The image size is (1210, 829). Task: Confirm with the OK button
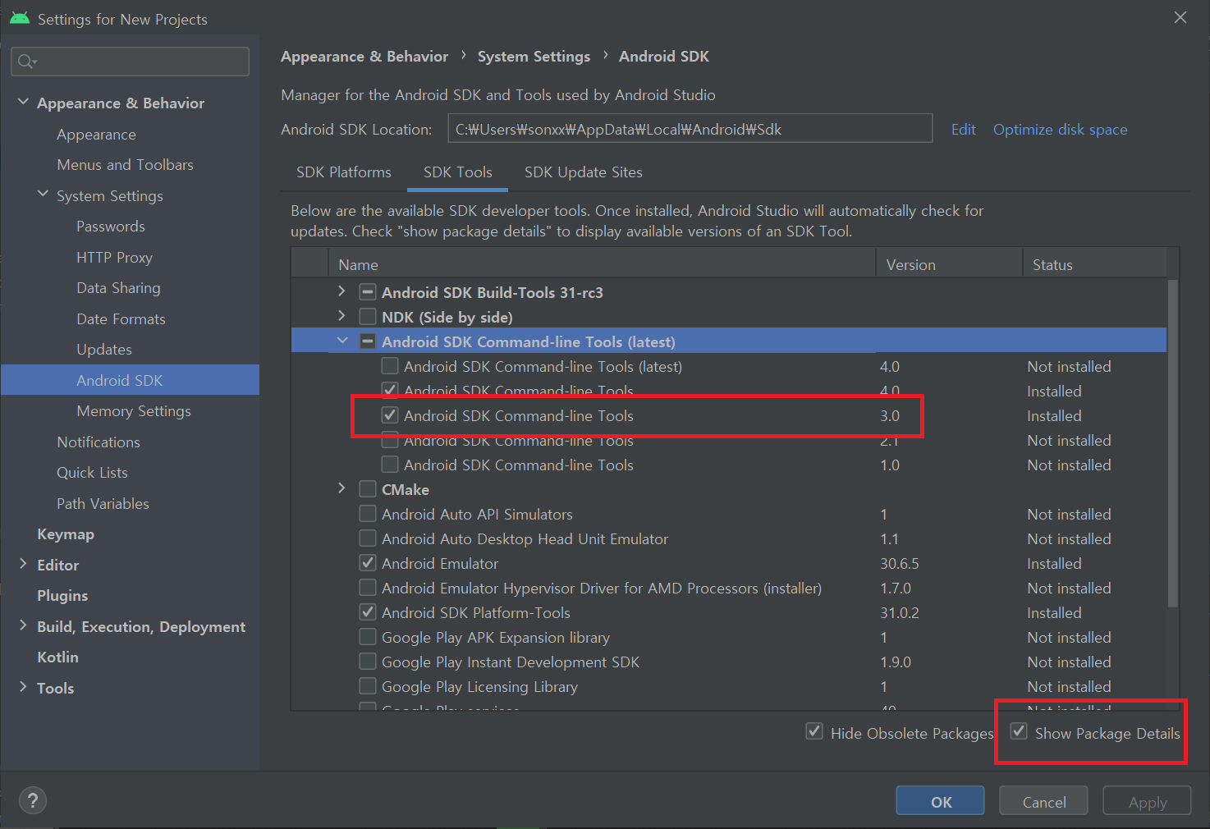940,801
